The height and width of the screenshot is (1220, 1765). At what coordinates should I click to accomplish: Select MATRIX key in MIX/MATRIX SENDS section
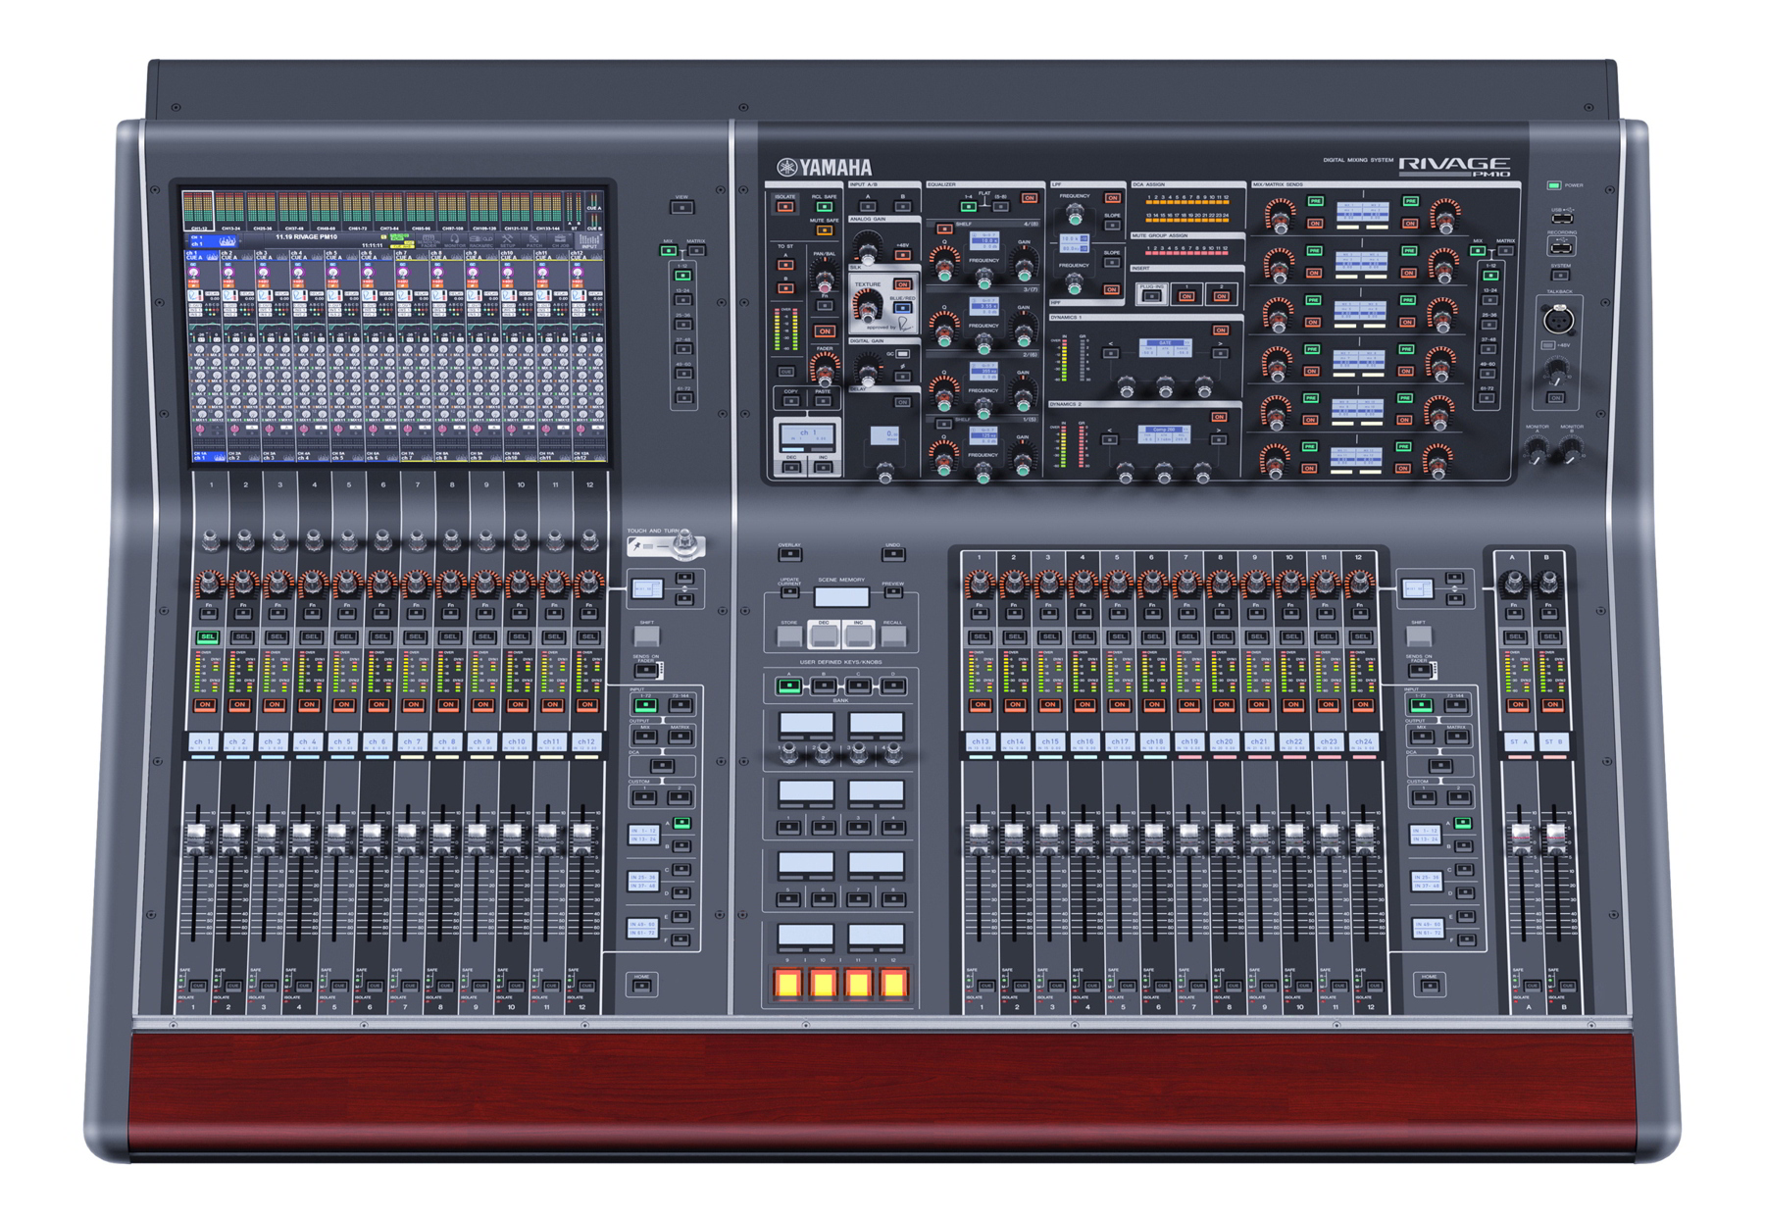pyautogui.click(x=1505, y=251)
